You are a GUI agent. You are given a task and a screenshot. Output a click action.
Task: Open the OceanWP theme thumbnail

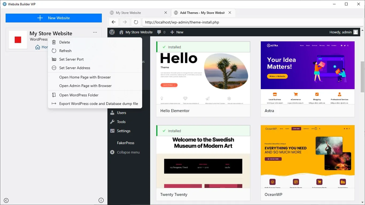click(x=308, y=156)
